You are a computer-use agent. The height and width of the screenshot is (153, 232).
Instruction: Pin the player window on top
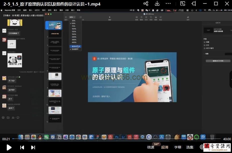[x=194, y=4]
